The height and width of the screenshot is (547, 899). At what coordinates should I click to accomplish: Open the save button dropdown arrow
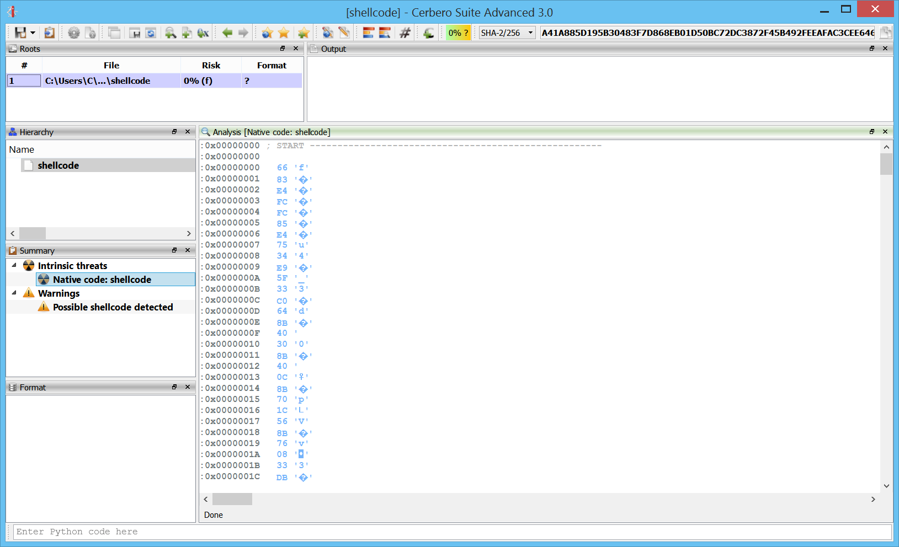point(33,33)
